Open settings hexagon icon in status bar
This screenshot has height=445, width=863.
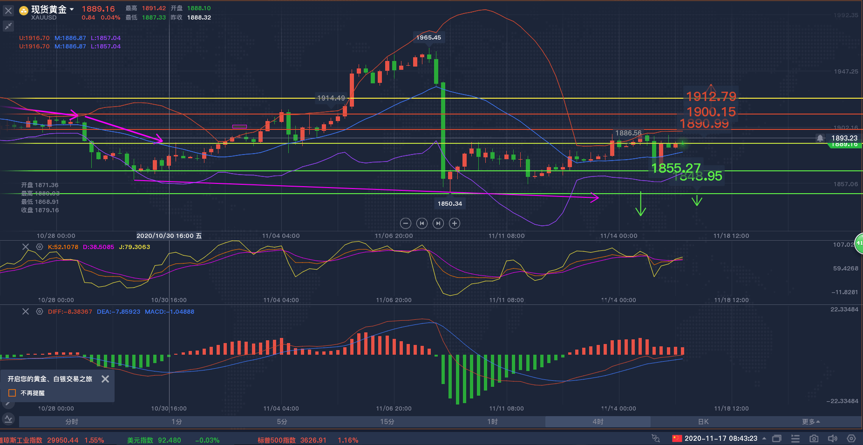click(851, 438)
